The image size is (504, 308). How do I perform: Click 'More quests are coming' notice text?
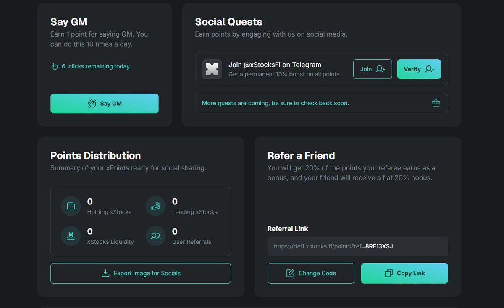coord(276,103)
